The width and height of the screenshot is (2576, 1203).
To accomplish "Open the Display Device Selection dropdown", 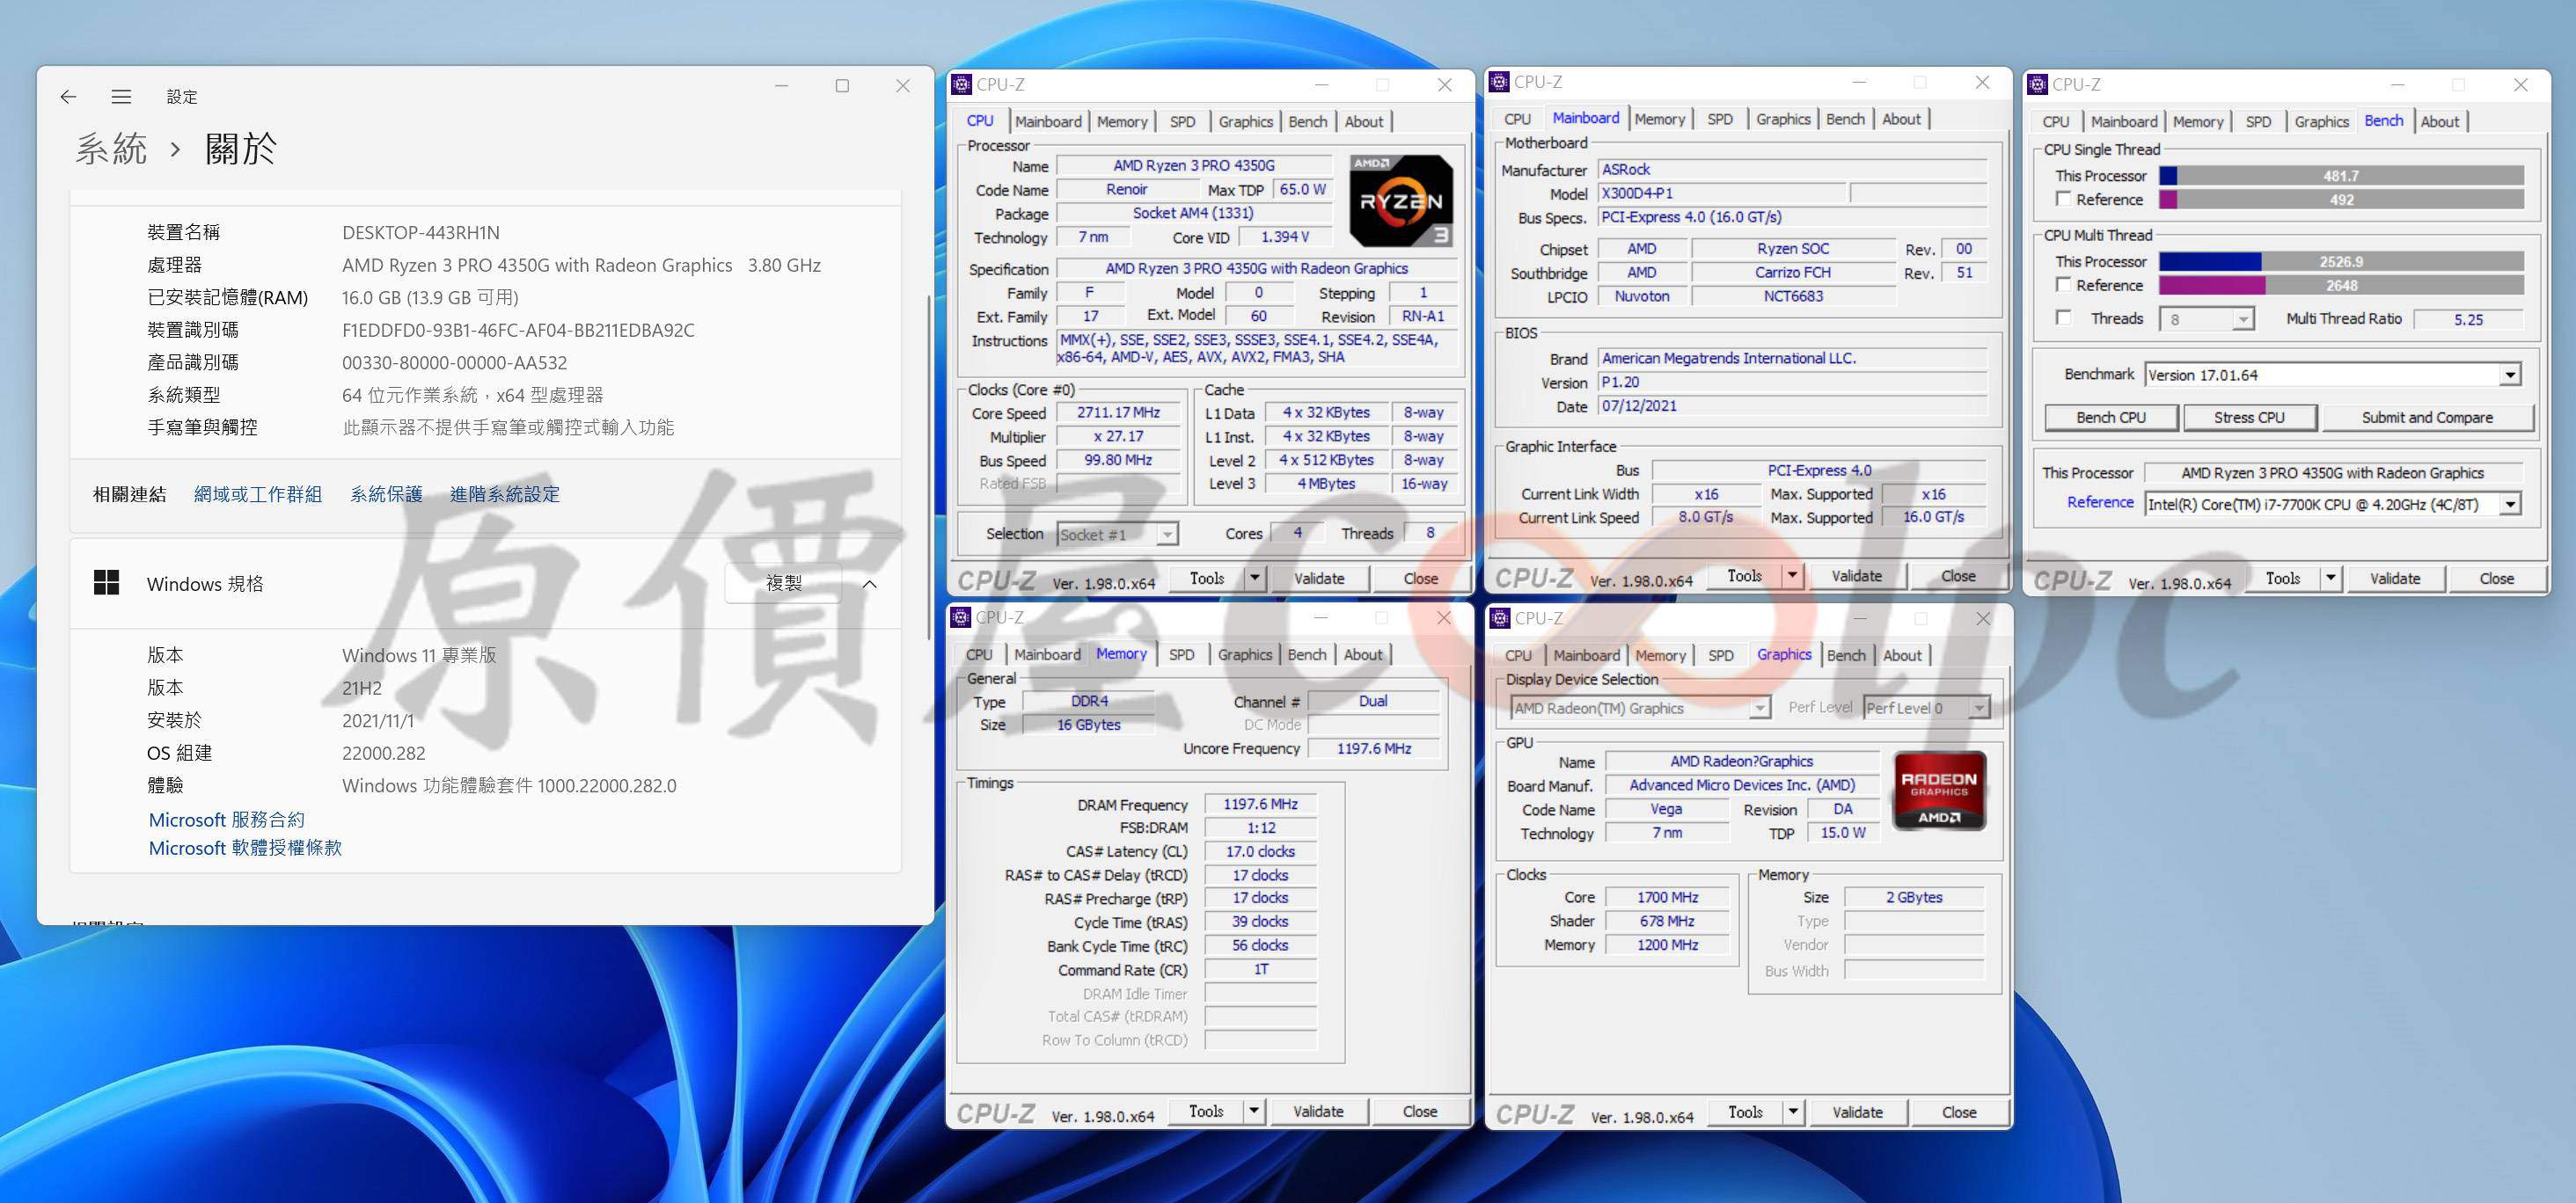I will [1759, 709].
